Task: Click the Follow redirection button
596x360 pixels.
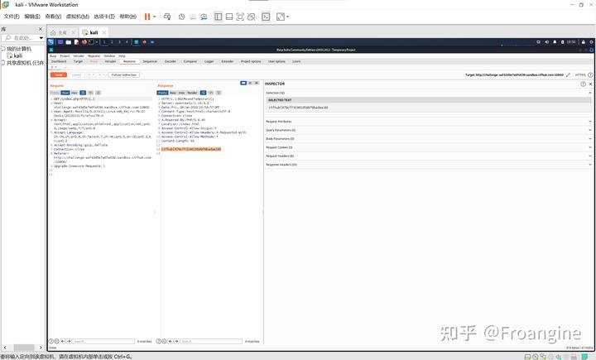Action: pos(124,74)
